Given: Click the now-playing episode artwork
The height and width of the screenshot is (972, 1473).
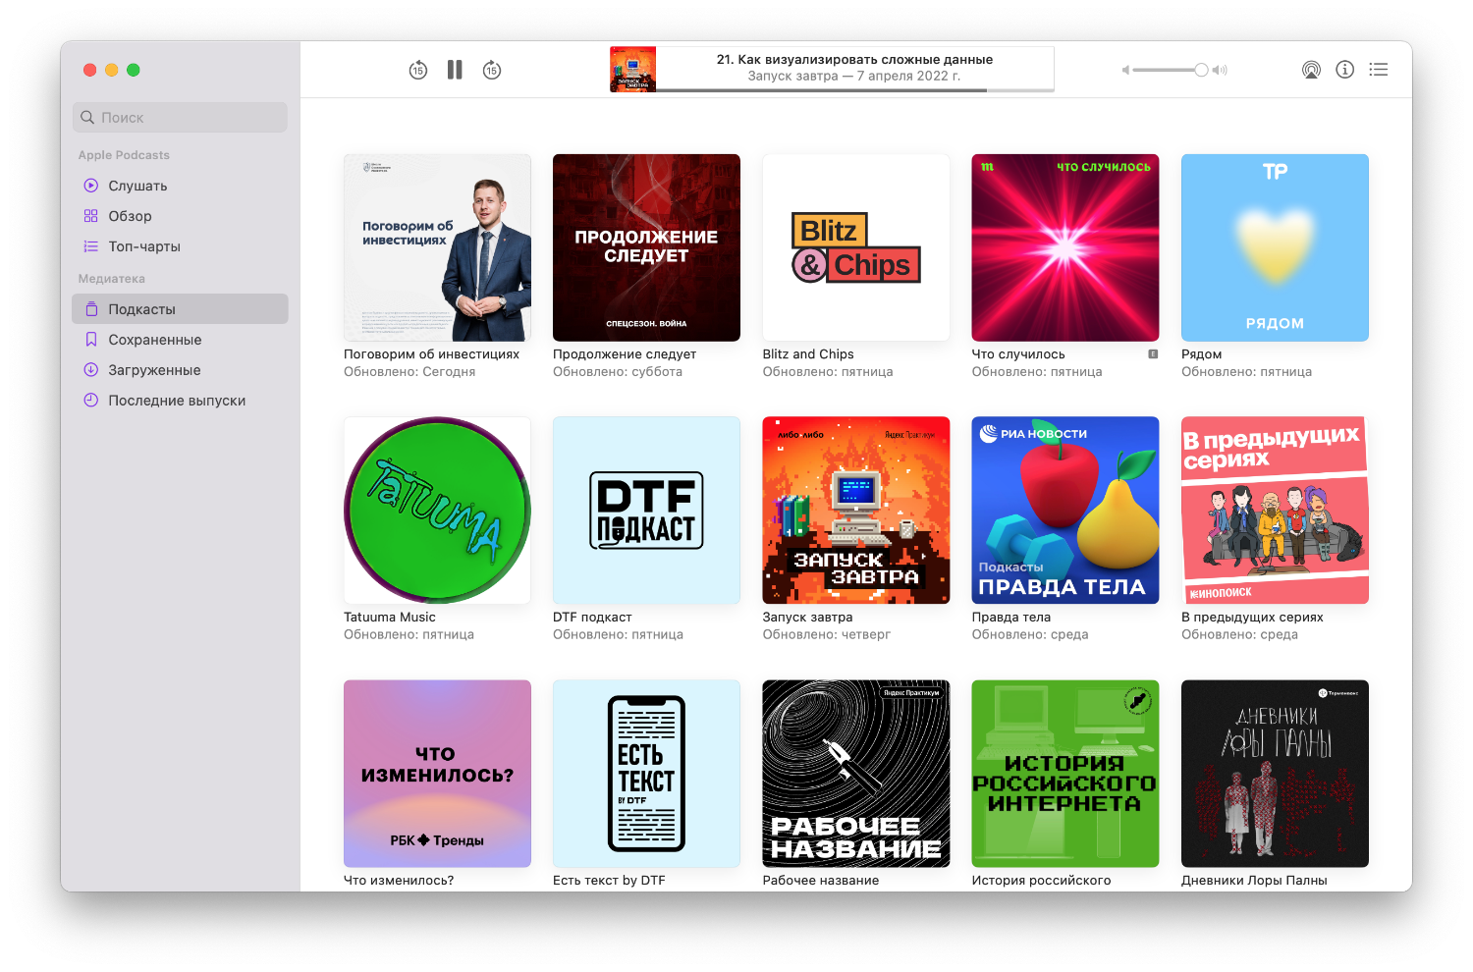Looking at the screenshot, I should point(632,69).
